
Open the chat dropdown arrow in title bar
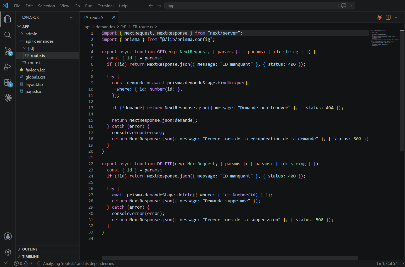(x=351, y=5)
